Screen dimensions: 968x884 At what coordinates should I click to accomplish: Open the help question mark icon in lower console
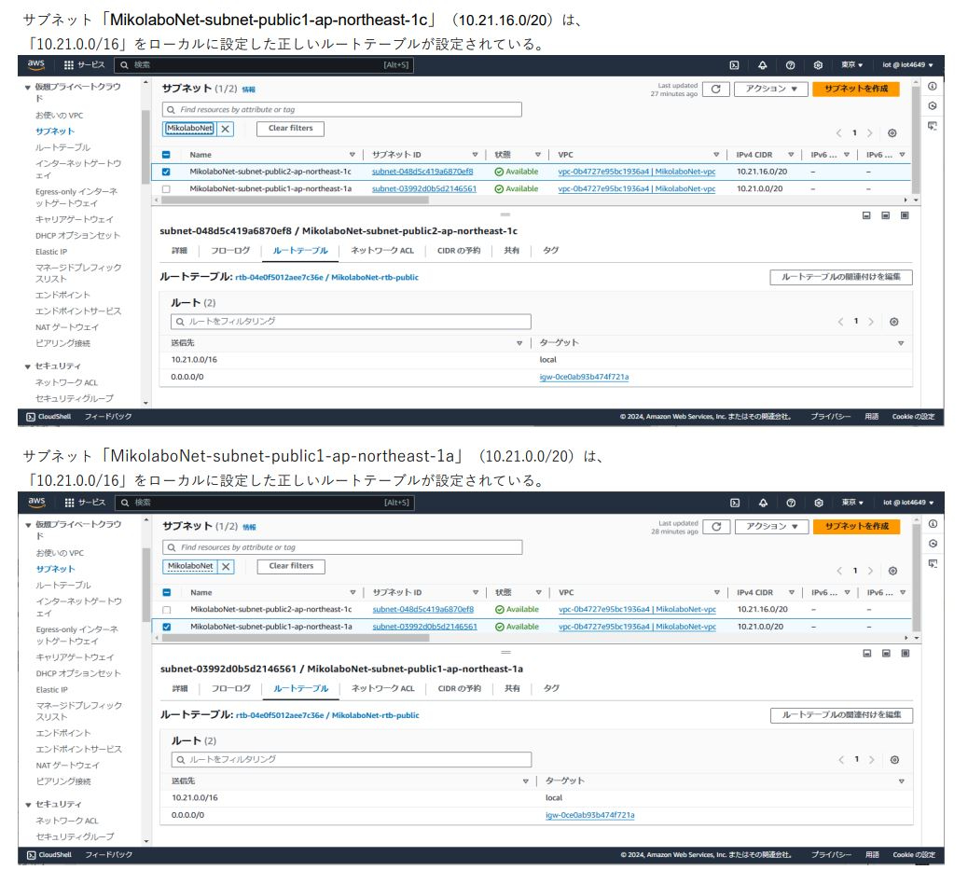click(x=791, y=503)
